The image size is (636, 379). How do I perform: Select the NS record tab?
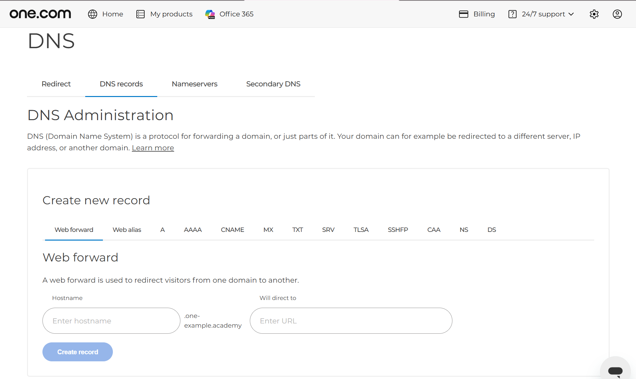tap(464, 230)
